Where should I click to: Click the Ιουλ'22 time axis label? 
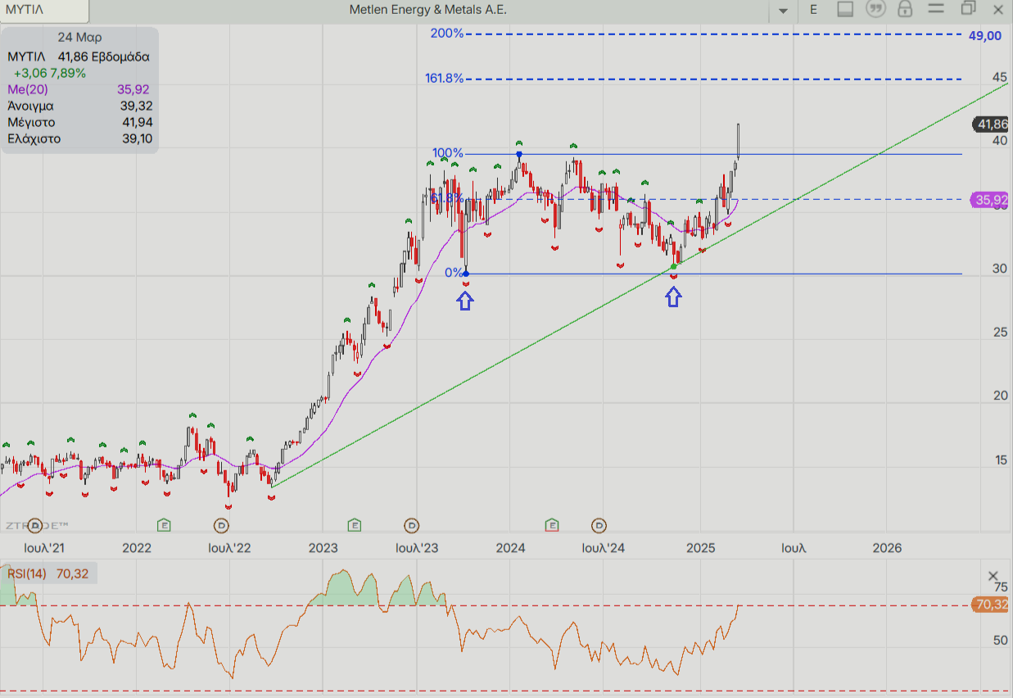click(x=228, y=548)
